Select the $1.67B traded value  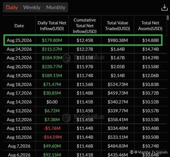coord(118,58)
